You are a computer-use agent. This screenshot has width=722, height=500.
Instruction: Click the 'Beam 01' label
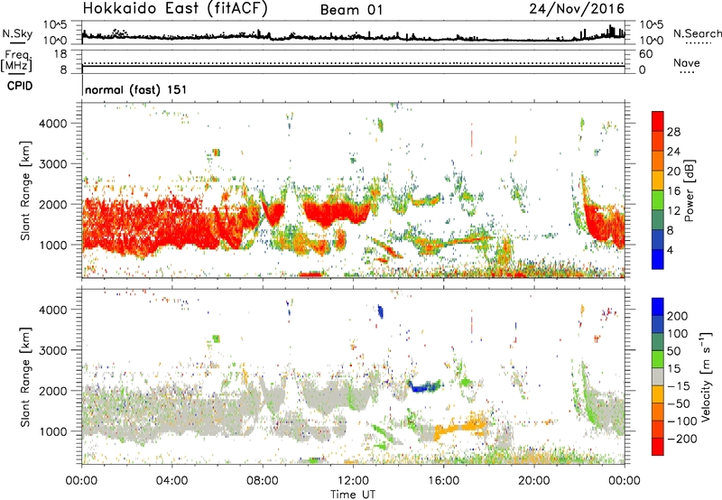(351, 10)
